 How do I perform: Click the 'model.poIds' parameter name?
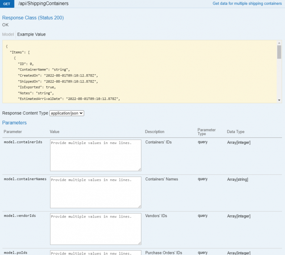coord(16,253)
